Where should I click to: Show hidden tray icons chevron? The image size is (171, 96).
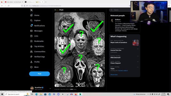pyautogui.click(x=148, y=94)
